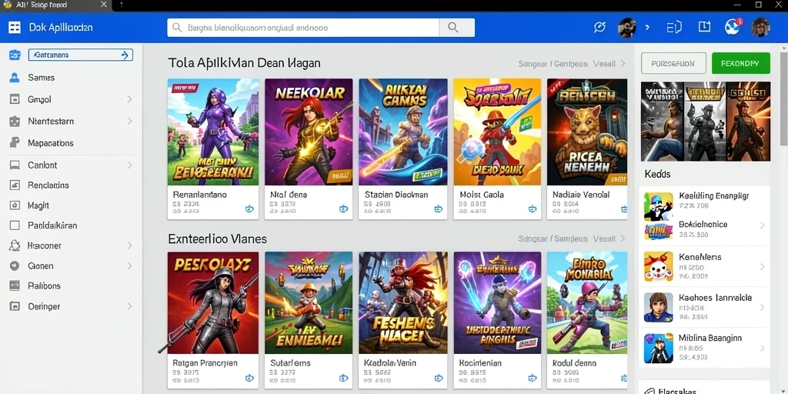Click install icon on Moist Gaola card
The height and width of the screenshot is (394, 788).
tap(533, 209)
